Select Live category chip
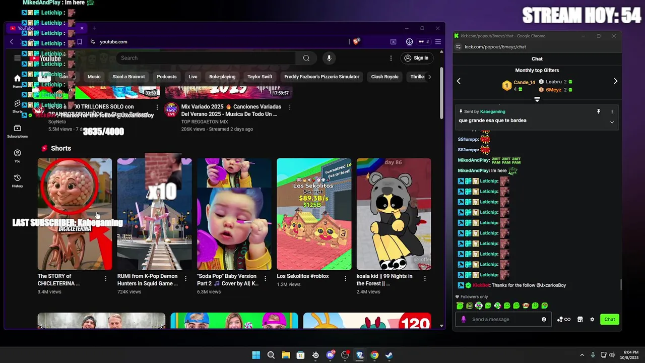The image size is (645, 363). click(193, 77)
